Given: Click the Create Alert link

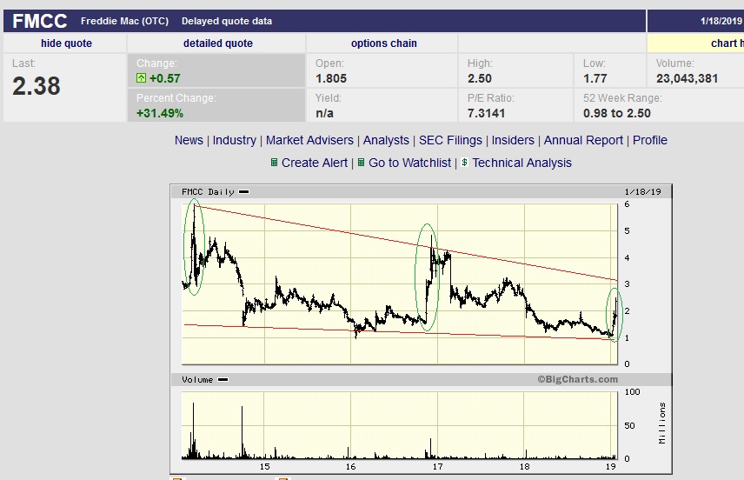Looking at the screenshot, I should pyautogui.click(x=315, y=163).
